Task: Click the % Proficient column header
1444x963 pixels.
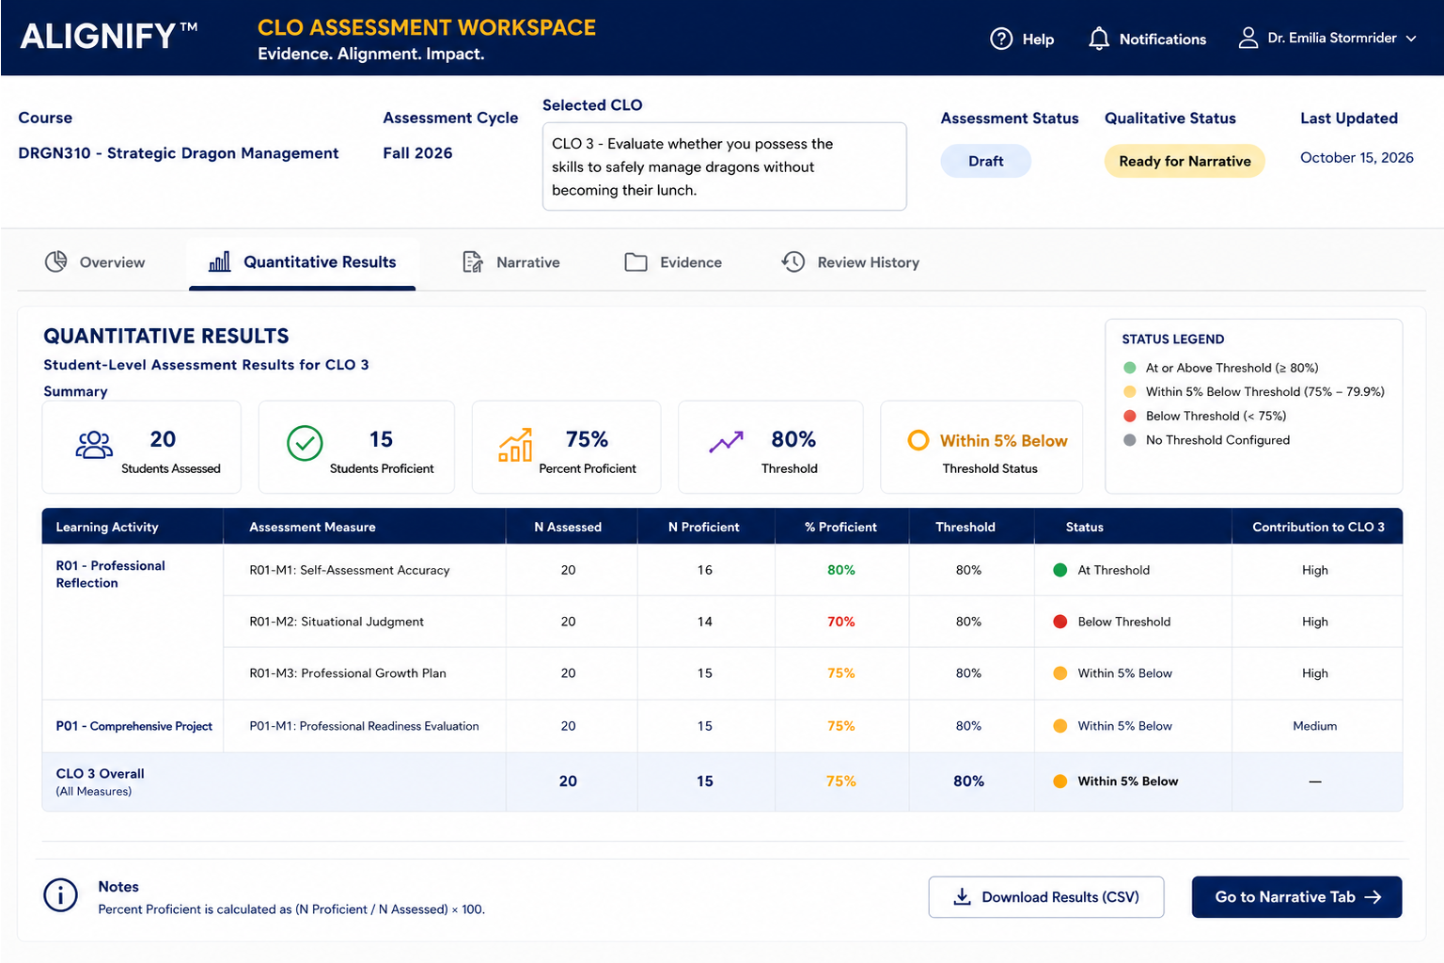Action: (840, 527)
